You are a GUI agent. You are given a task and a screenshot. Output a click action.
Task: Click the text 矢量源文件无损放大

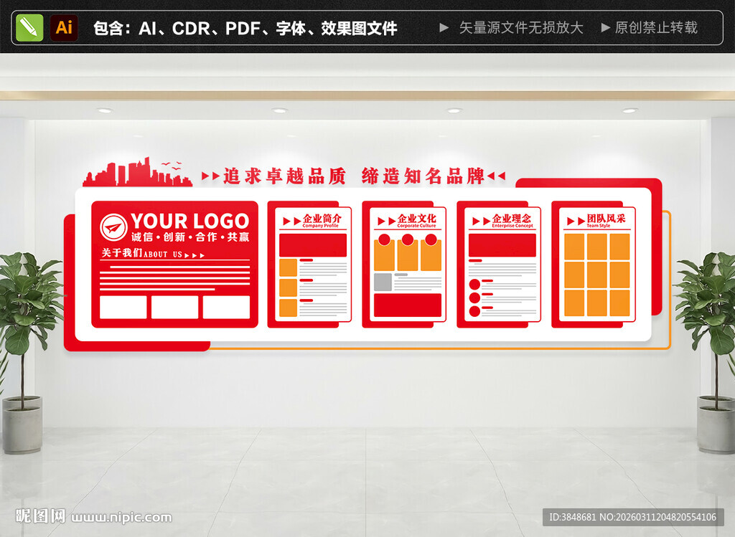click(521, 28)
